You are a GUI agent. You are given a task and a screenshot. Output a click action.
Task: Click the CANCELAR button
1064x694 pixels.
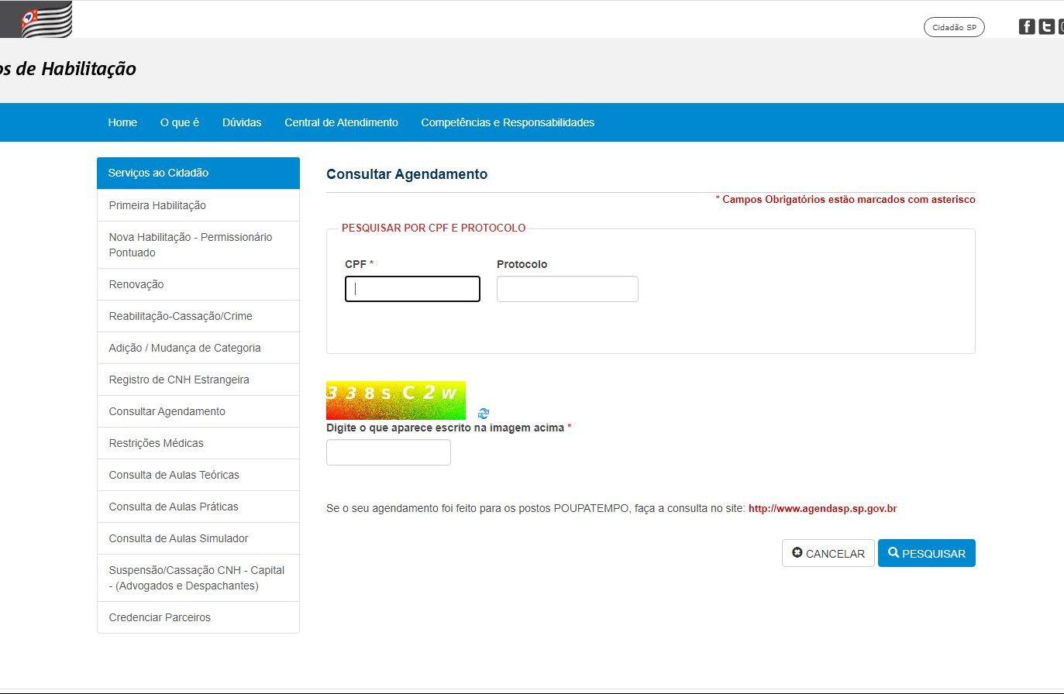tap(828, 553)
